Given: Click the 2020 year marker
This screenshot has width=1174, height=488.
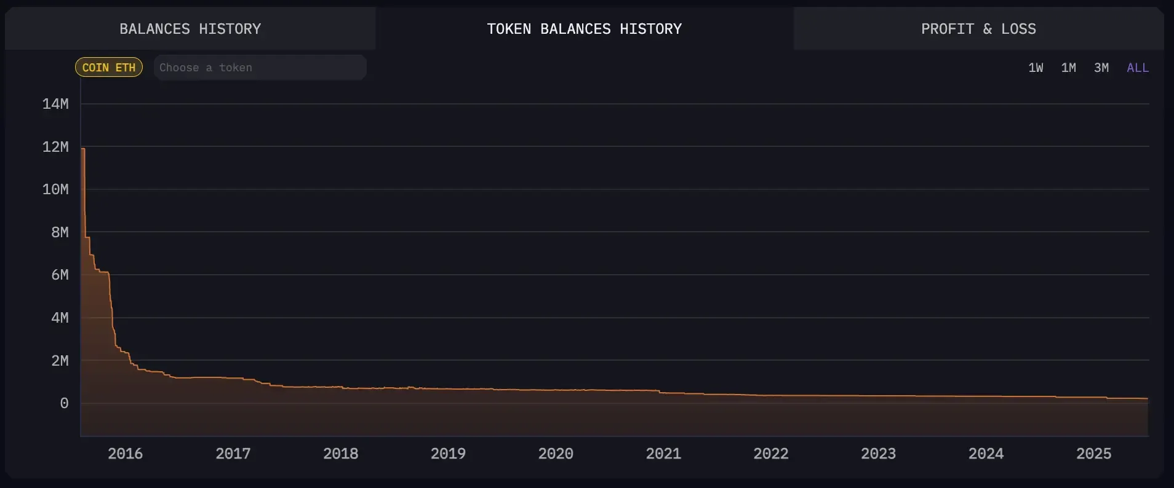Looking at the screenshot, I should pos(556,454).
